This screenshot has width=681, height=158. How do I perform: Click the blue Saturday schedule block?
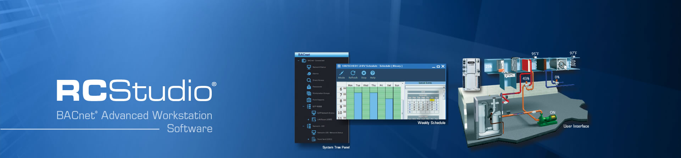pyautogui.click(x=389, y=109)
